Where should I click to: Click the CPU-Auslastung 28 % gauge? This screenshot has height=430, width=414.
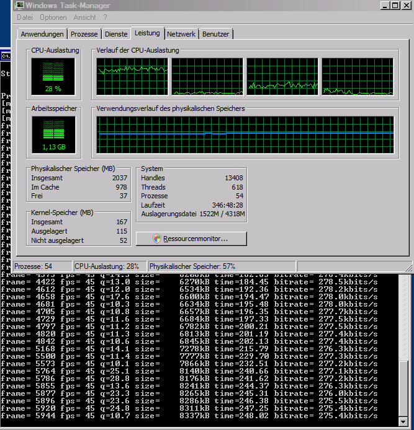pos(53,76)
